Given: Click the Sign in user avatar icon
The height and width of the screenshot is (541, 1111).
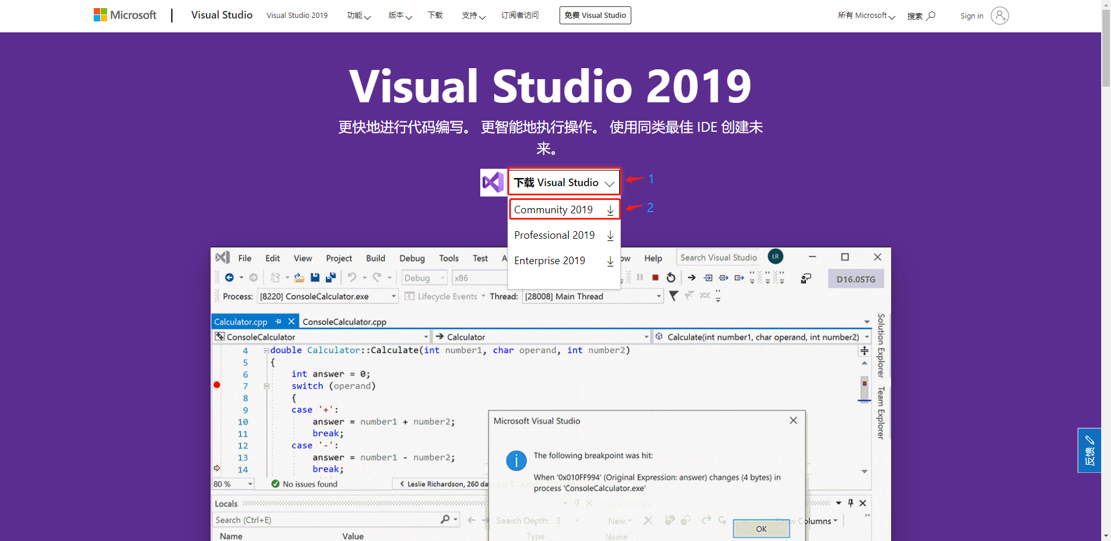Looking at the screenshot, I should pyautogui.click(x=999, y=16).
